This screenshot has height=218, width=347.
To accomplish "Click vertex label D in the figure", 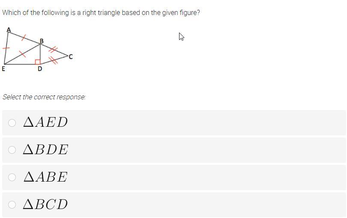I will (40, 69).
